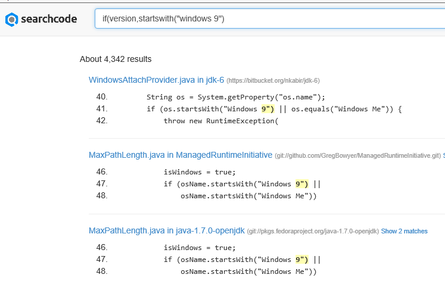Click line 42 throw new RuntimeException line
This screenshot has height=284, width=445.
tap(221, 121)
